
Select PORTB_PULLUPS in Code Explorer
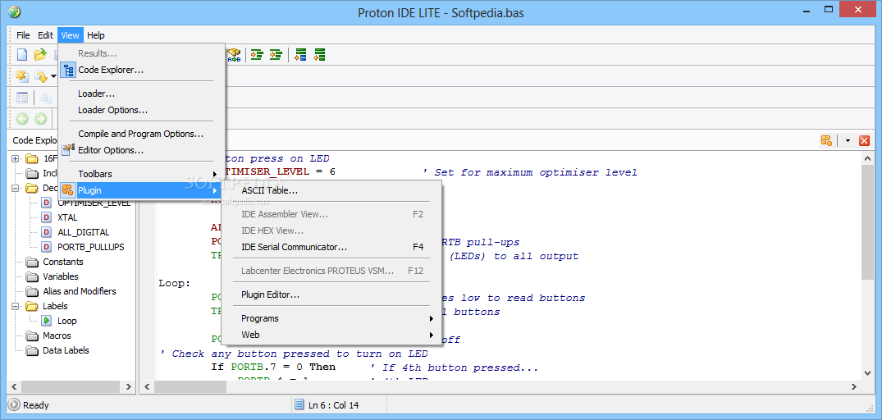pos(90,247)
